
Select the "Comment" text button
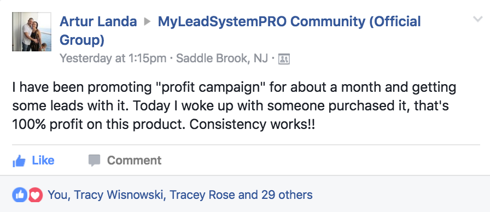tap(135, 161)
